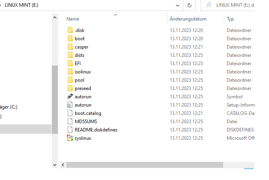269x180 pixels.
Task: Select the file name "MD5SUMS"
Action: [86, 122]
